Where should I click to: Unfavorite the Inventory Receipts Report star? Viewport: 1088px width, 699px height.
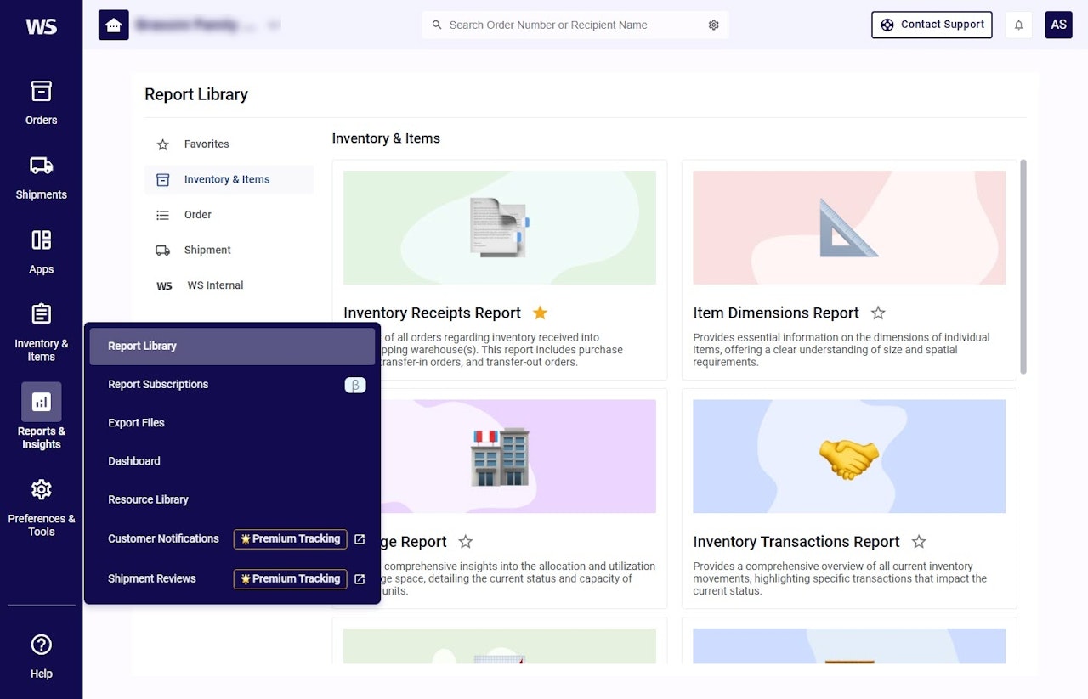[x=540, y=313]
